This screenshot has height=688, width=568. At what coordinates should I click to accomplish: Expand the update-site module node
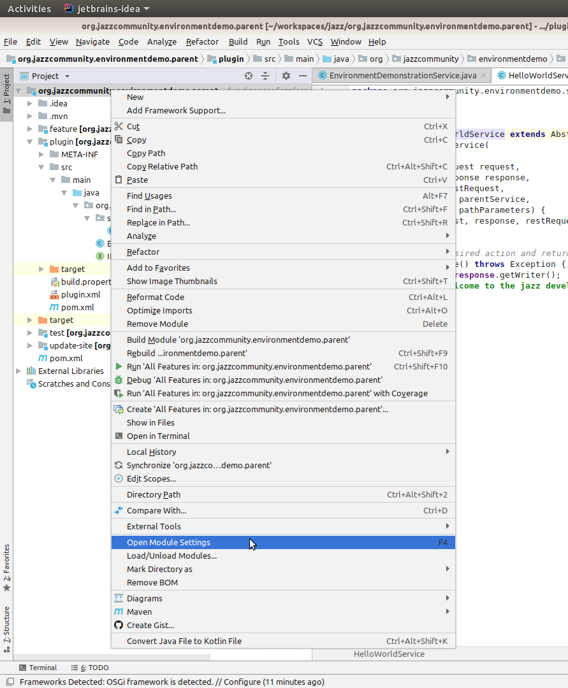click(29, 345)
